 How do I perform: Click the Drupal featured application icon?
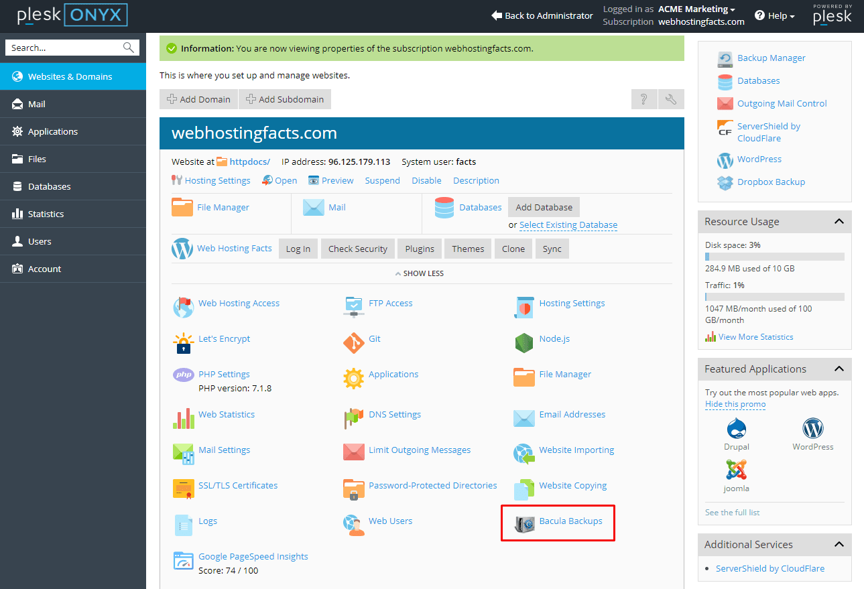[737, 429]
